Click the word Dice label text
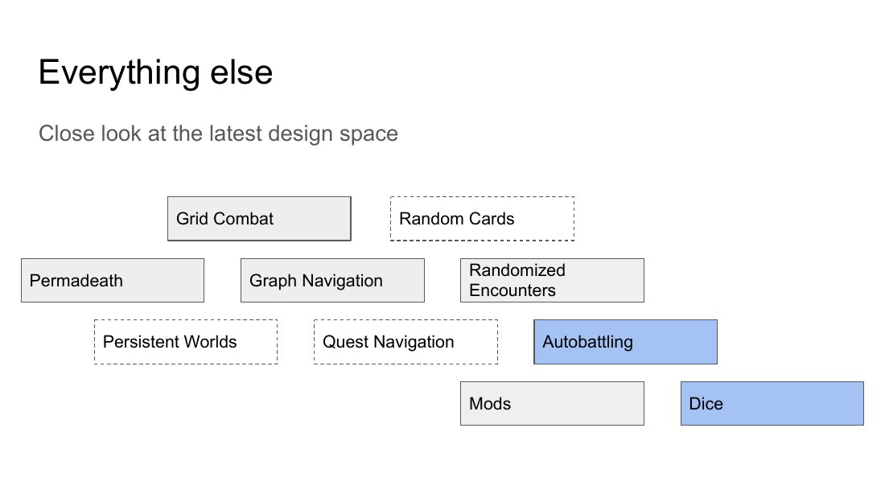The image size is (885, 498). point(706,404)
